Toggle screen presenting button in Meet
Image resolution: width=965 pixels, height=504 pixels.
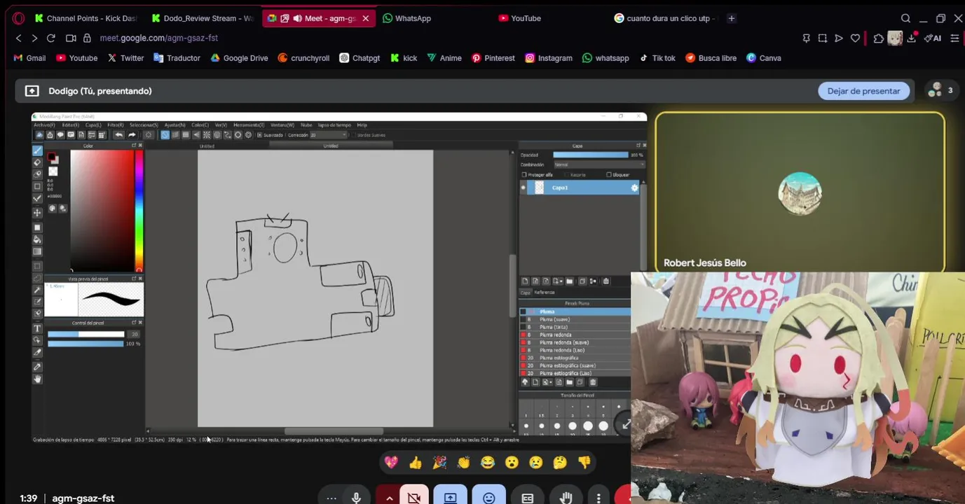pos(450,498)
